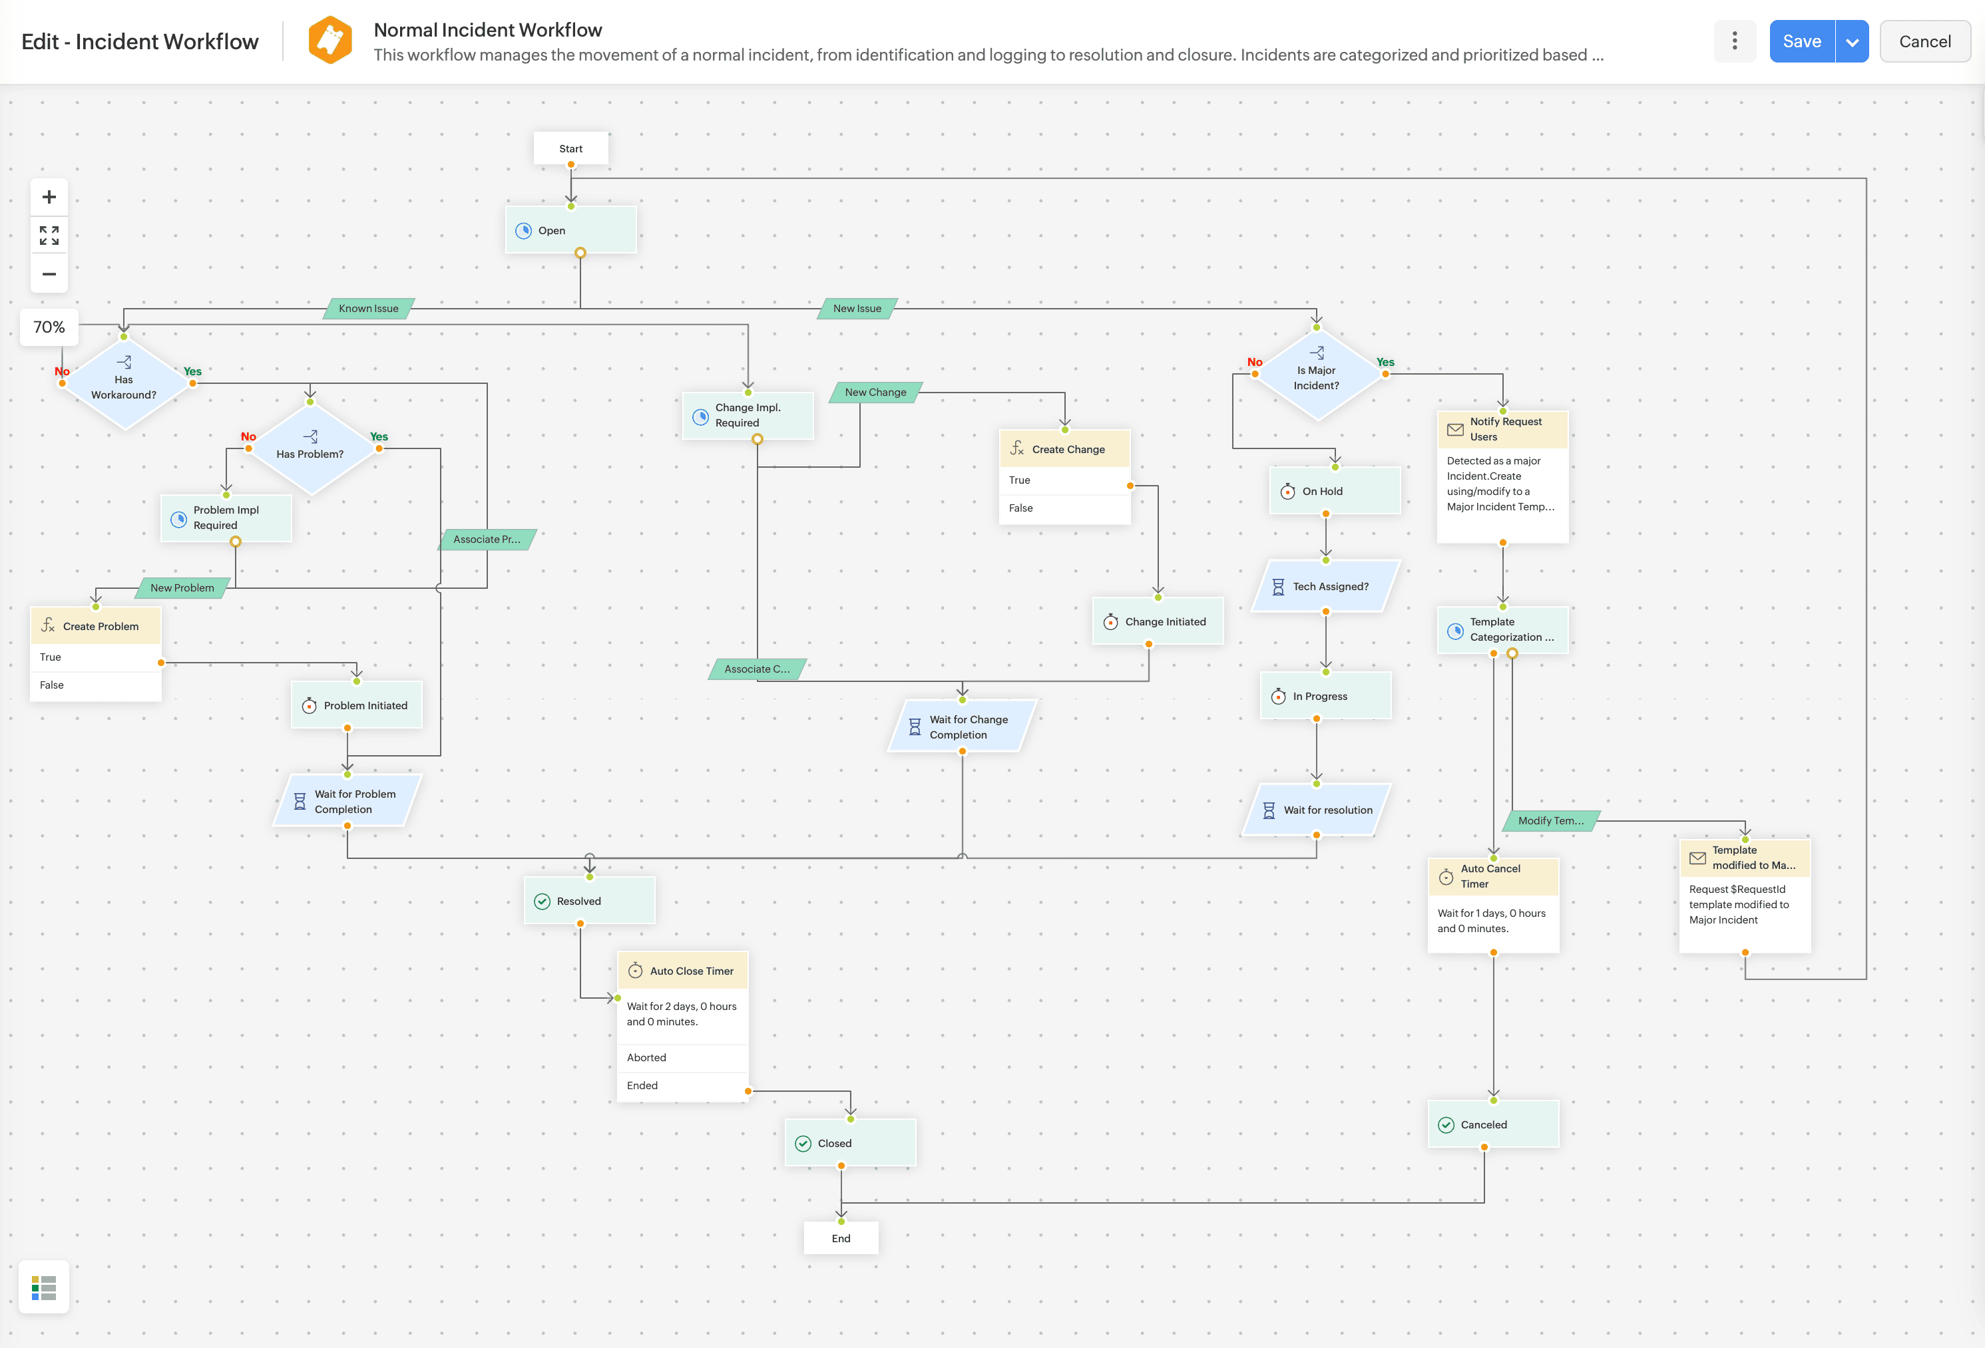
Task: Click the hourglass icon on Wait for resolution
Action: (1270, 809)
